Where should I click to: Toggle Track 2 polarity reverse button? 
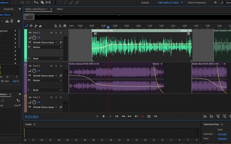tap(61, 76)
